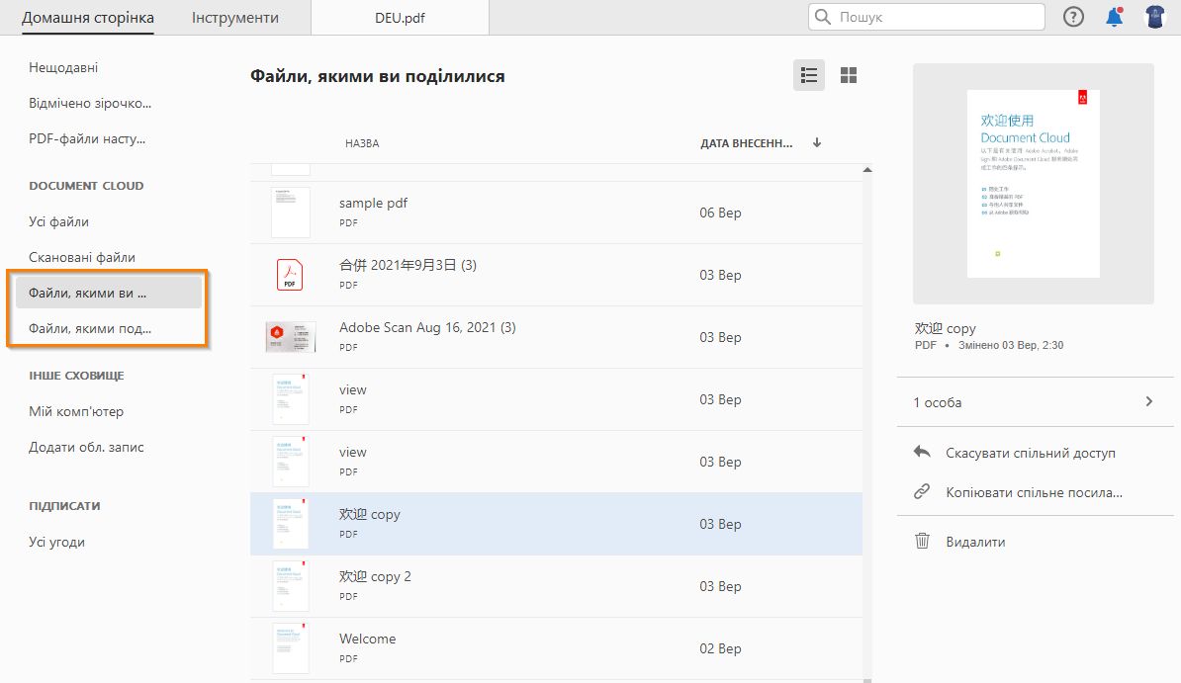Click the sort direction arrow icon
Image resolution: width=1181 pixels, height=683 pixels.
point(817,142)
